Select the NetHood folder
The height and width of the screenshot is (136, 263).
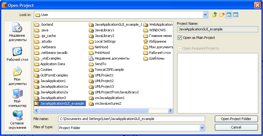(x=98, y=47)
